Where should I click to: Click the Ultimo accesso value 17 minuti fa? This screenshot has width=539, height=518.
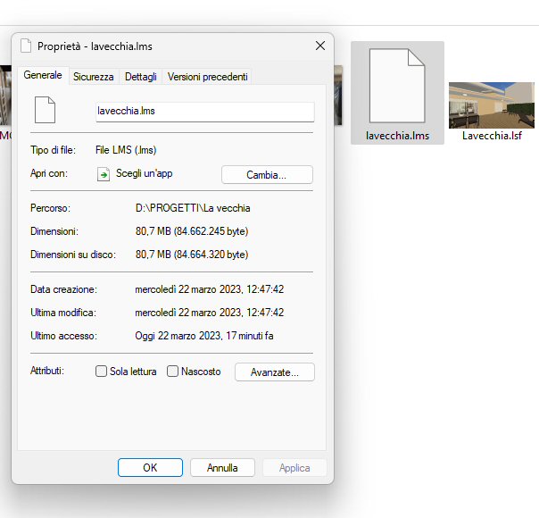[250, 336]
